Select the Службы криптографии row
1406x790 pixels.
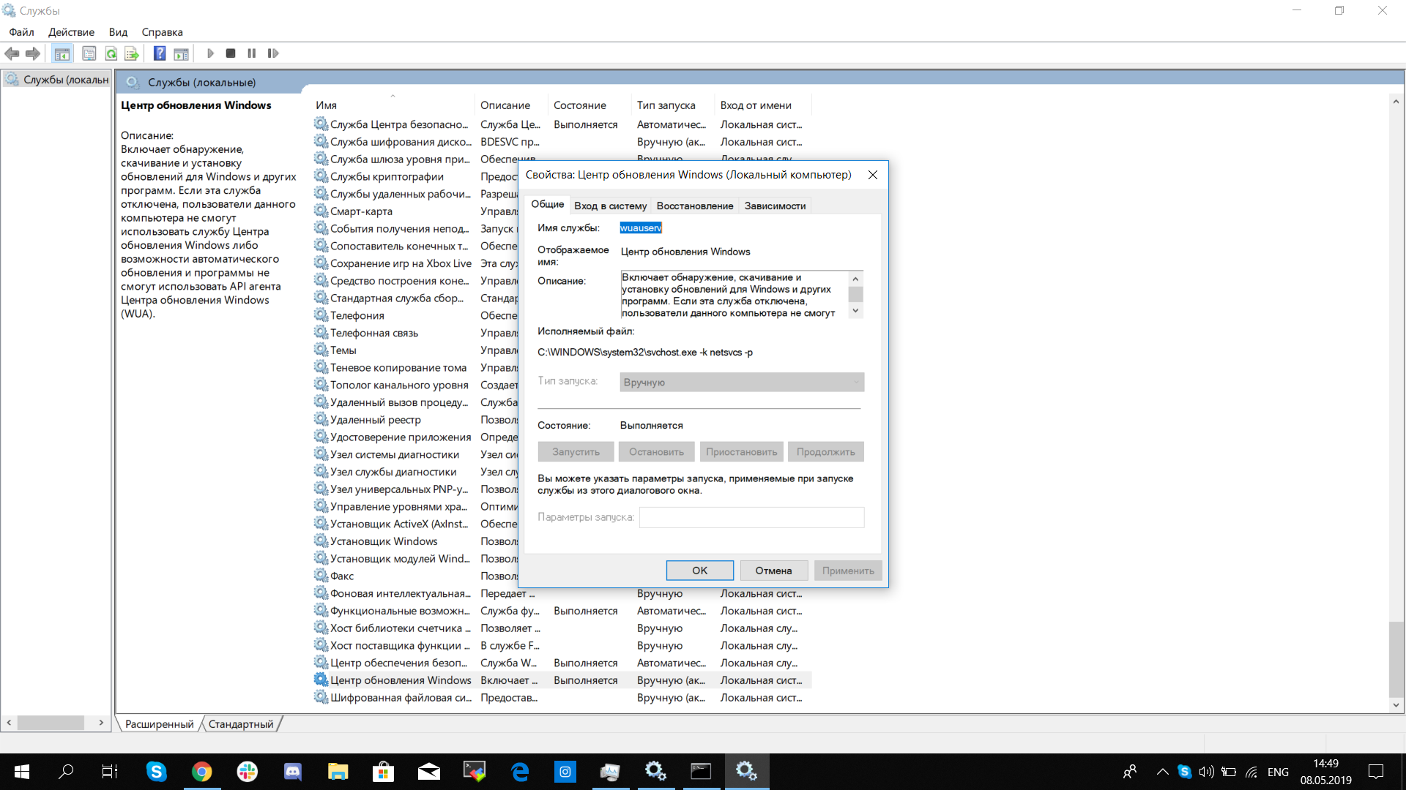[x=387, y=176]
